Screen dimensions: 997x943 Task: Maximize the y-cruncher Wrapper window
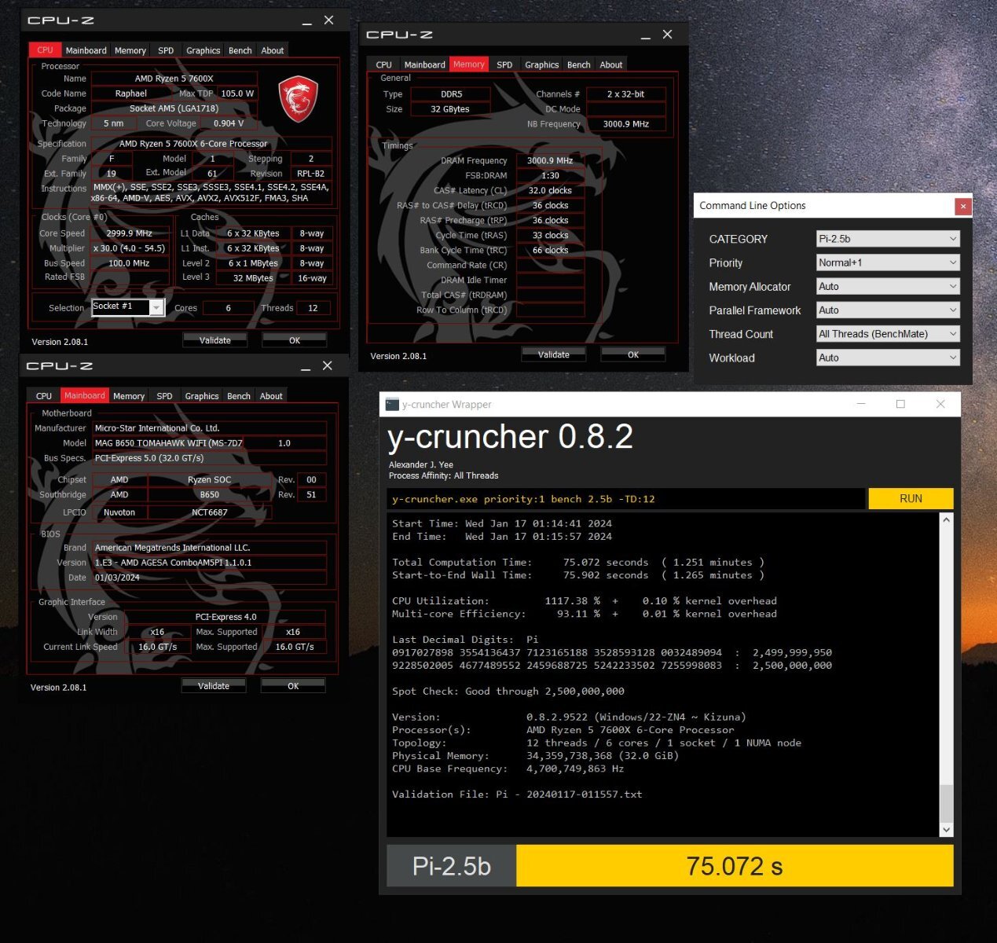[x=900, y=404]
